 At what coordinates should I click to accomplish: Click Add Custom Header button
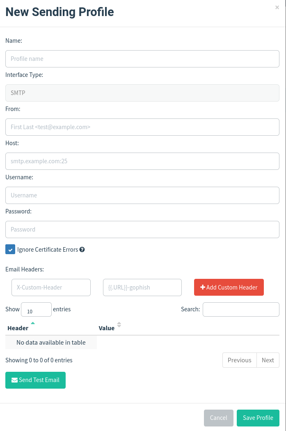click(x=229, y=287)
